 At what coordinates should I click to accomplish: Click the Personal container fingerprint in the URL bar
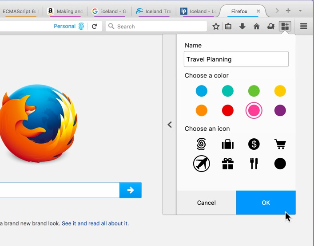tap(81, 26)
